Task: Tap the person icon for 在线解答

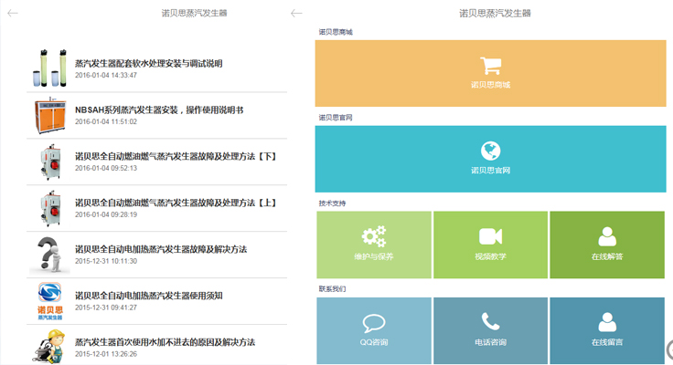Action: [607, 237]
